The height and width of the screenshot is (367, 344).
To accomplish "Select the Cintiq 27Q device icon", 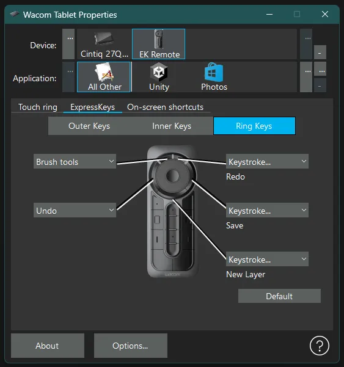I will (x=104, y=44).
